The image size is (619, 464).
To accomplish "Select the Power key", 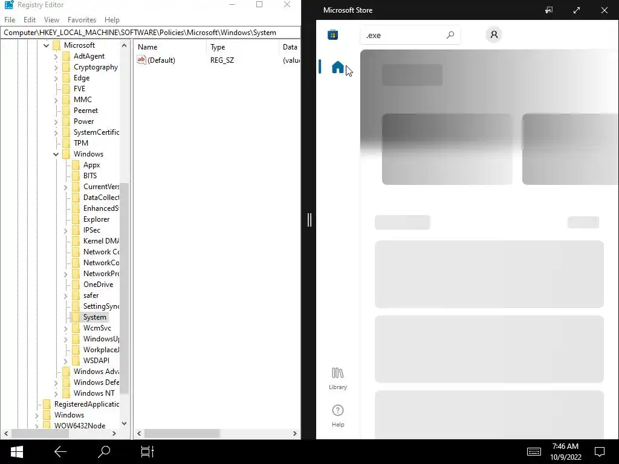I will (x=83, y=121).
